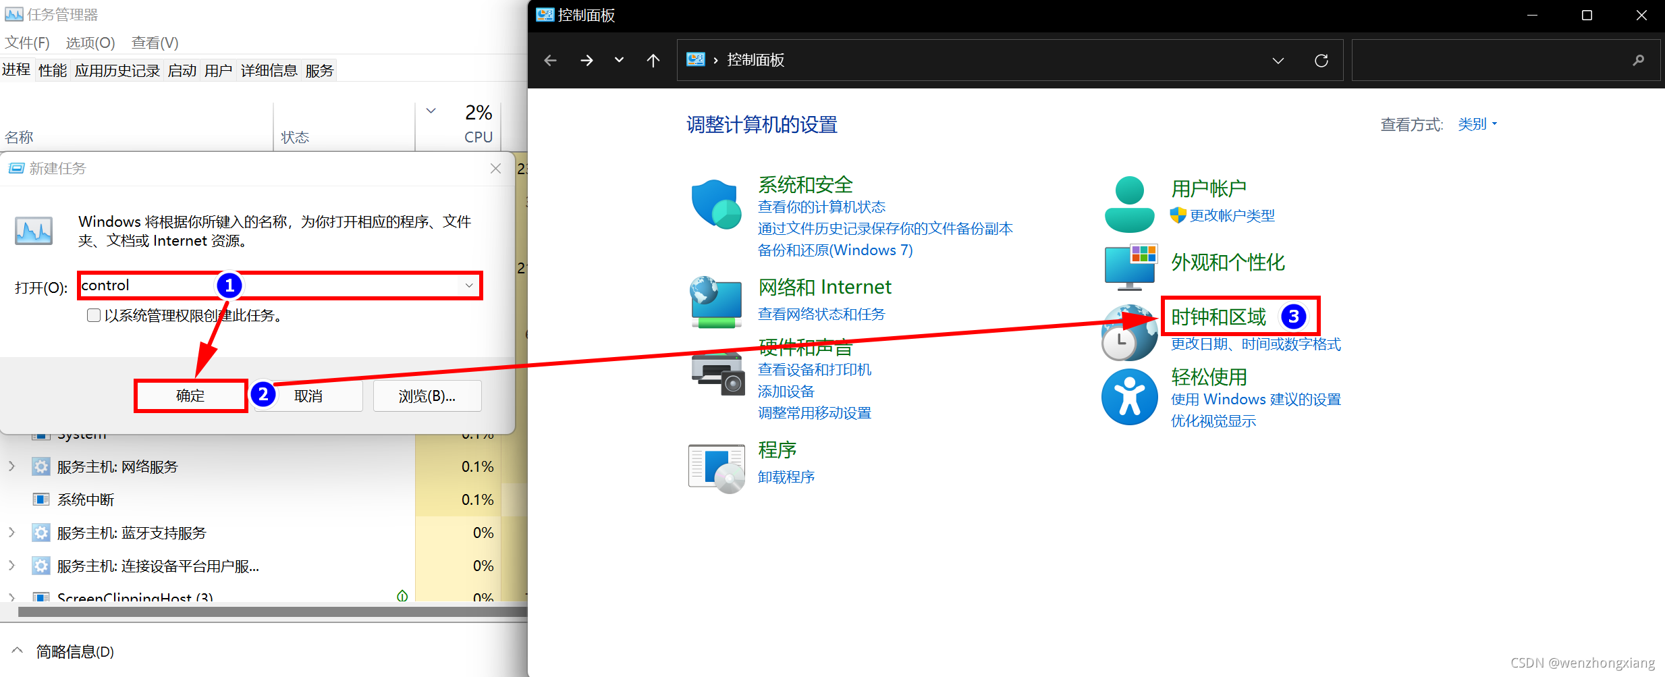
Task: Click the gear icon for 服务主机: 蓝牙支持服务
Action: (41, 533)
